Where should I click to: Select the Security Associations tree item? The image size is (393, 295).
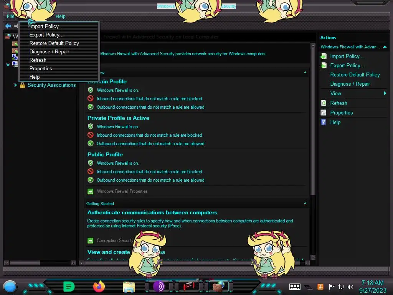pos(52,85)
